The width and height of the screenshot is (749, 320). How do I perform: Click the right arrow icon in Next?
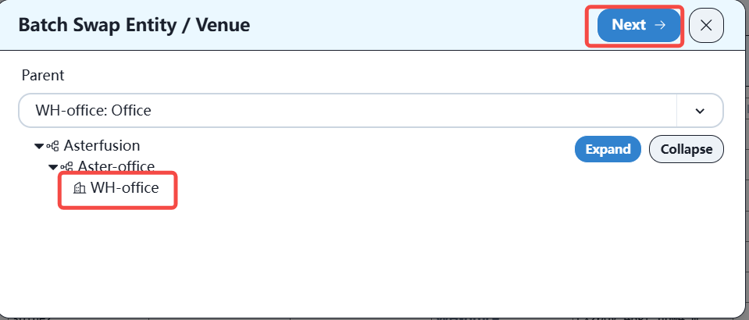(660, 25)
